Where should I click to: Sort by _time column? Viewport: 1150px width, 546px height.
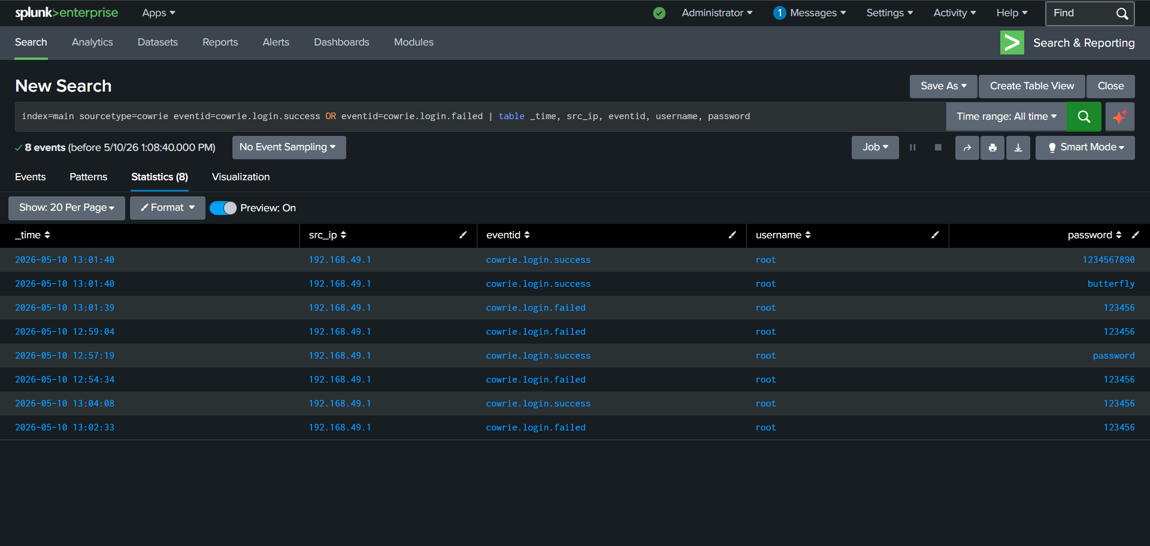pos(32,235)
